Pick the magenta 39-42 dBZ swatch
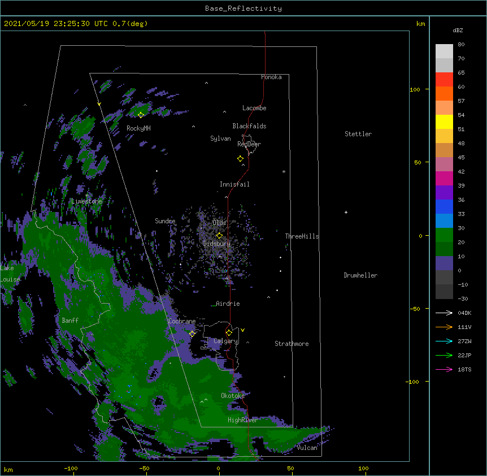 pos(444,178)
